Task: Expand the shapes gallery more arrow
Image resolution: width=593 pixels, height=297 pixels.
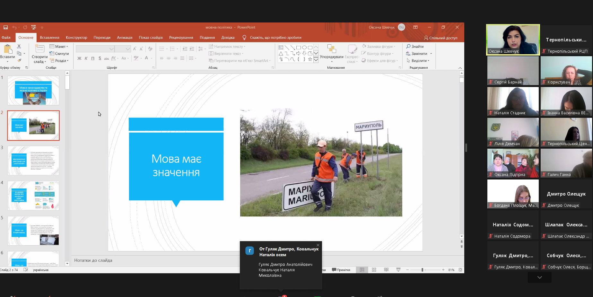Action: click(316, 59)
